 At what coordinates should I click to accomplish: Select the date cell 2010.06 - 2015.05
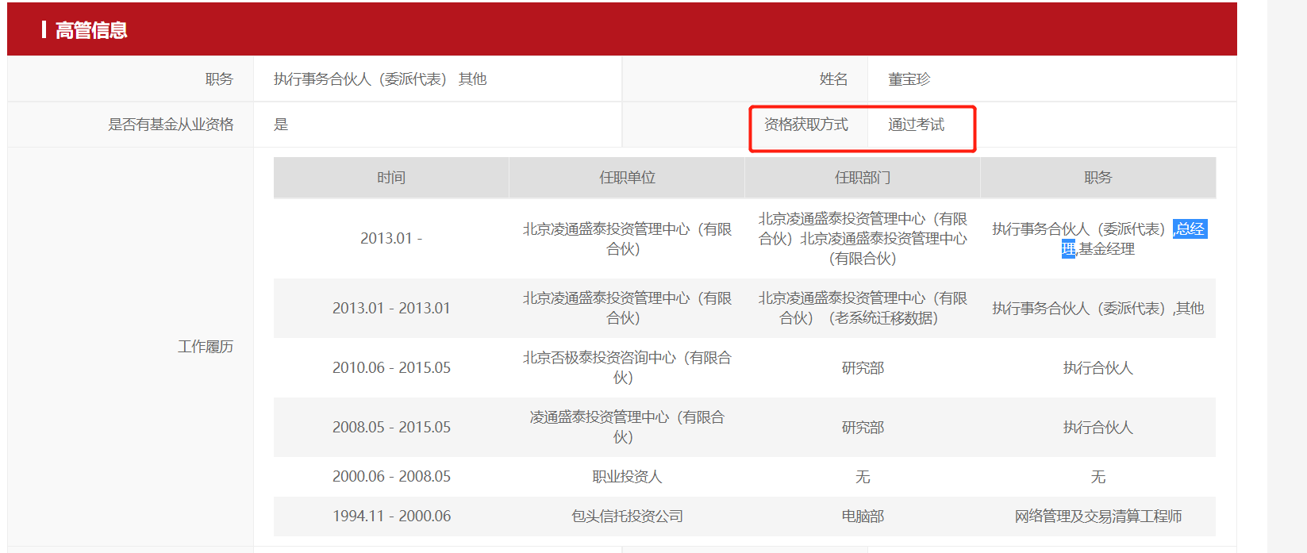click(391, 367)
